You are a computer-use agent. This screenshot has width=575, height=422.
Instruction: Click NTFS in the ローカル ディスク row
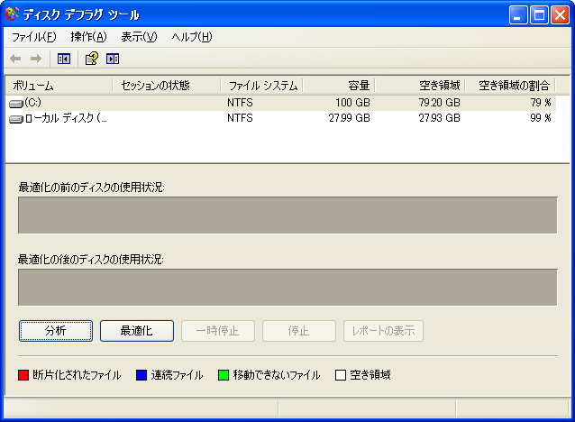click(240, 118)
